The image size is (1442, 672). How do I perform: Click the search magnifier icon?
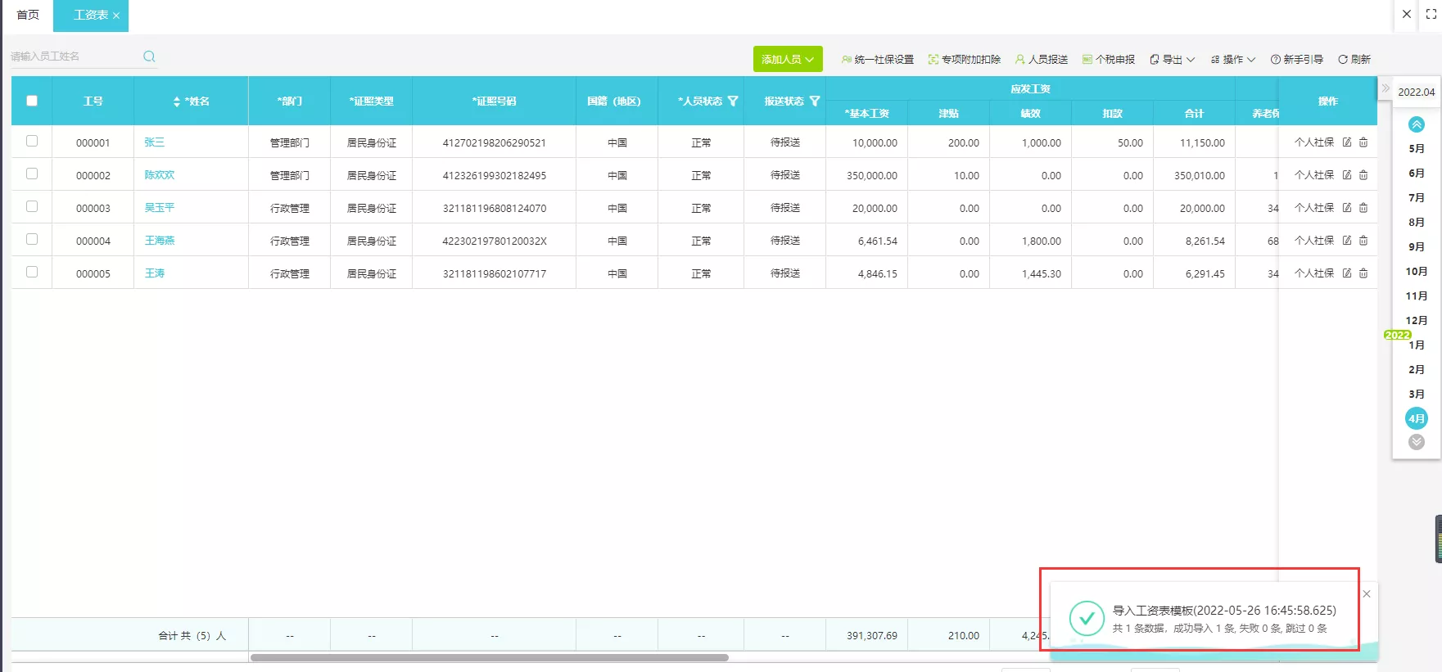[x=149, y=56]
